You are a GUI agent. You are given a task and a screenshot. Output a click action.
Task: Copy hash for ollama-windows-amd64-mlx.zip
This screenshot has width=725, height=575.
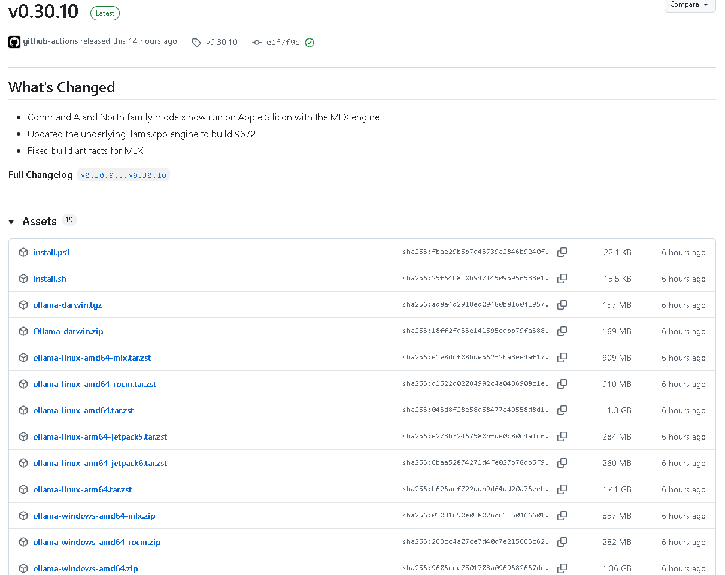pos(562,516)
